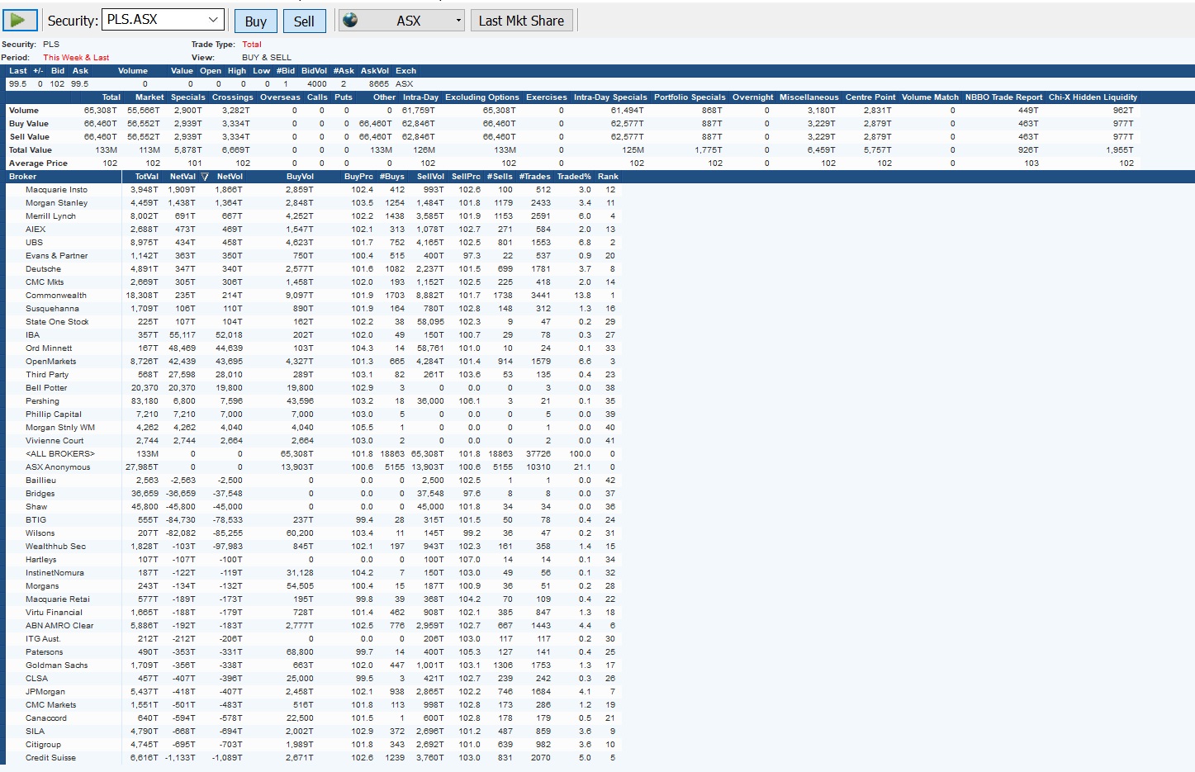Select the InstinetNomura broker row

314,573
